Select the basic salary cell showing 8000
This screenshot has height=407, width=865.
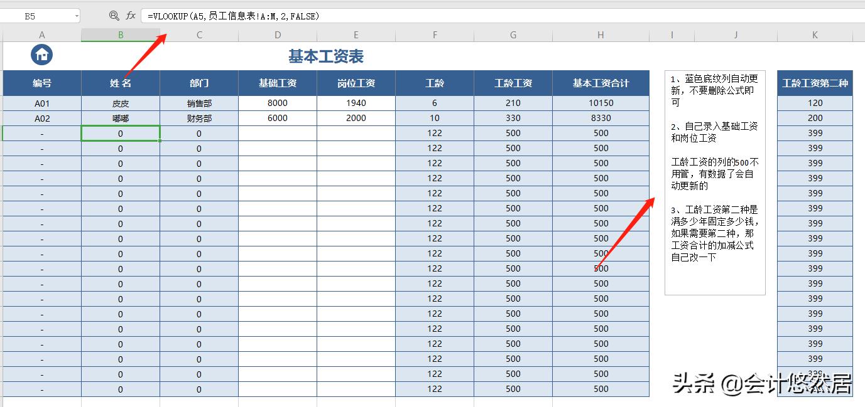277,103
